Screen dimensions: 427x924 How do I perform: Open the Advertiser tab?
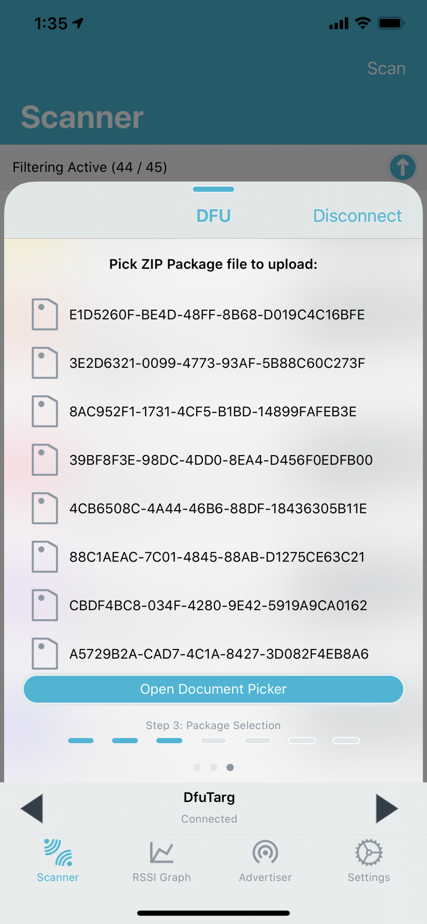(x=265, y=861)
